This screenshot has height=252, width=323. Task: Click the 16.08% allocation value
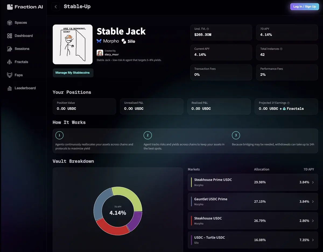pyautogui.click(x=260, y=240)
